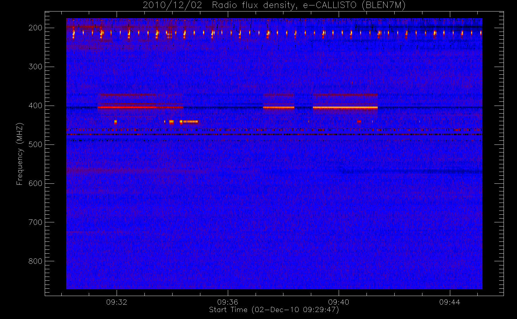Click the 09:40 time tick label
The image size is (517, 319).
coord(339,302)
